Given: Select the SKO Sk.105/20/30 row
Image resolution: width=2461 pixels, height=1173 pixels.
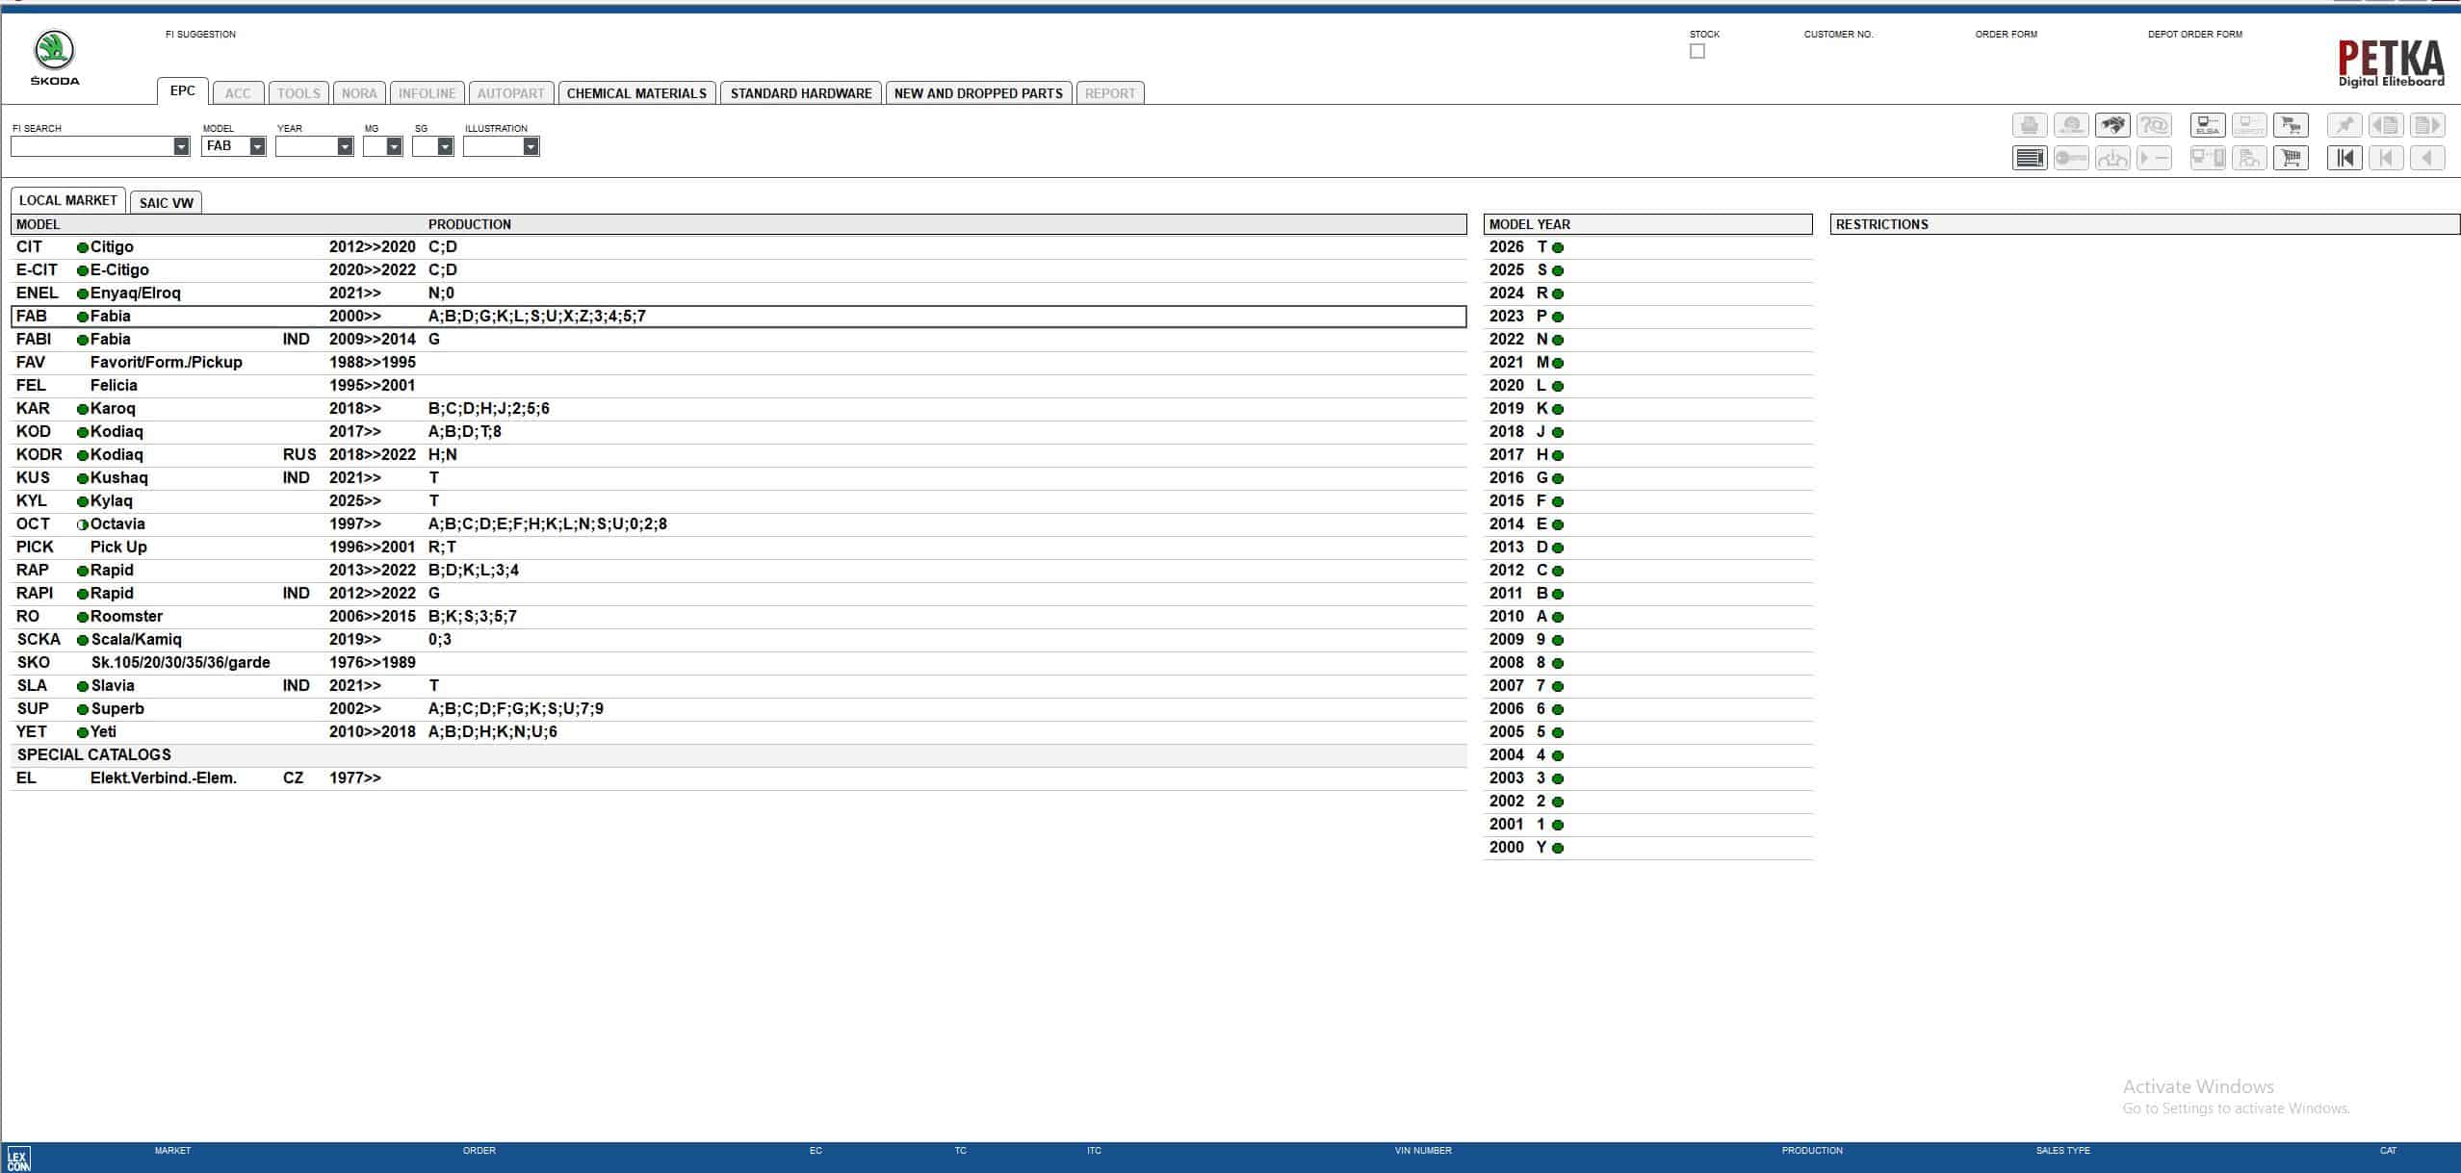Looking at the screenshot, I should click(x=738, y=663).
